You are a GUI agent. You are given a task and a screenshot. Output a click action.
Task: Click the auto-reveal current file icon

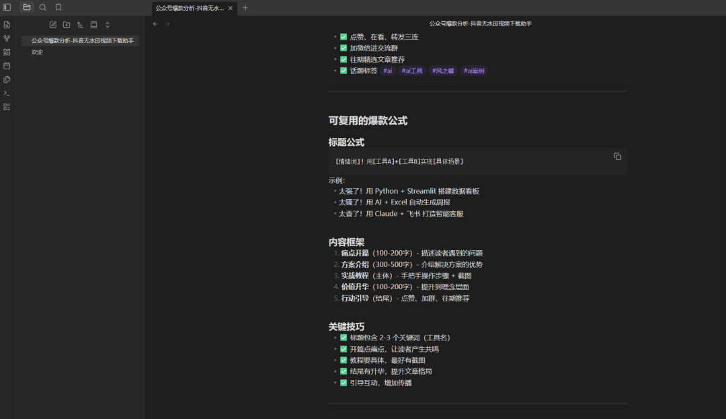(94, 24)
